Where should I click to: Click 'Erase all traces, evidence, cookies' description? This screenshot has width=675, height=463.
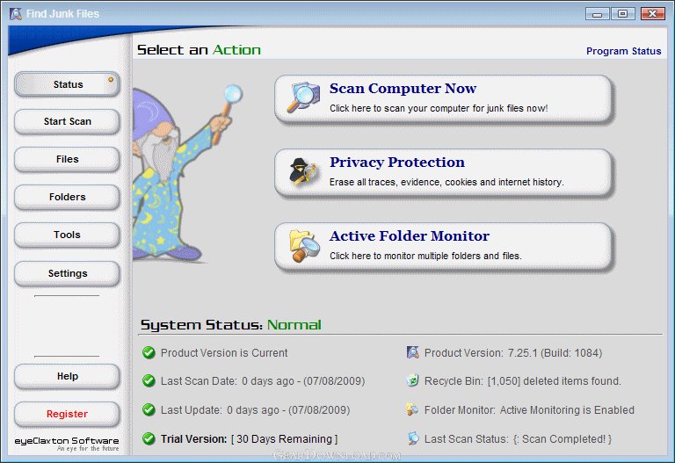click(x=446, y=182)
